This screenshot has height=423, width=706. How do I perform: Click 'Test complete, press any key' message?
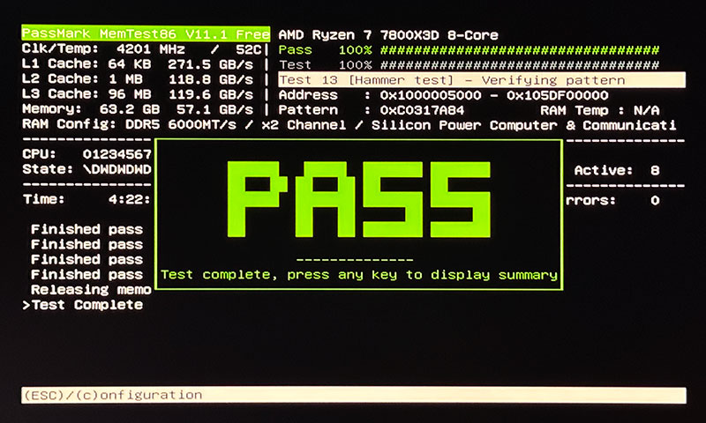click(x=359, y=275)
